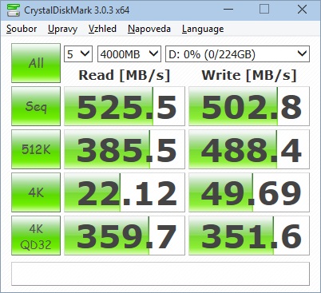Select the 4K QD32 write result 351.6
The width and height of the screenshot is (321, 293).
pyautogui.click(x=249, y=236)
